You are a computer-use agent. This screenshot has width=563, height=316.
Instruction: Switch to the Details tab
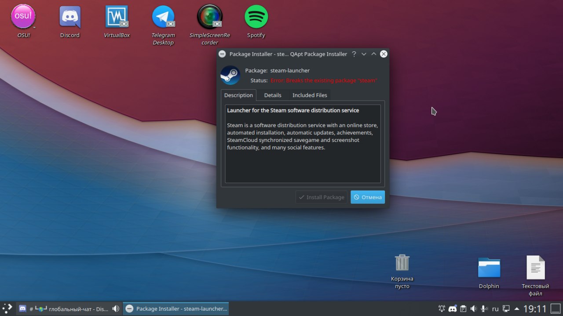273,95
